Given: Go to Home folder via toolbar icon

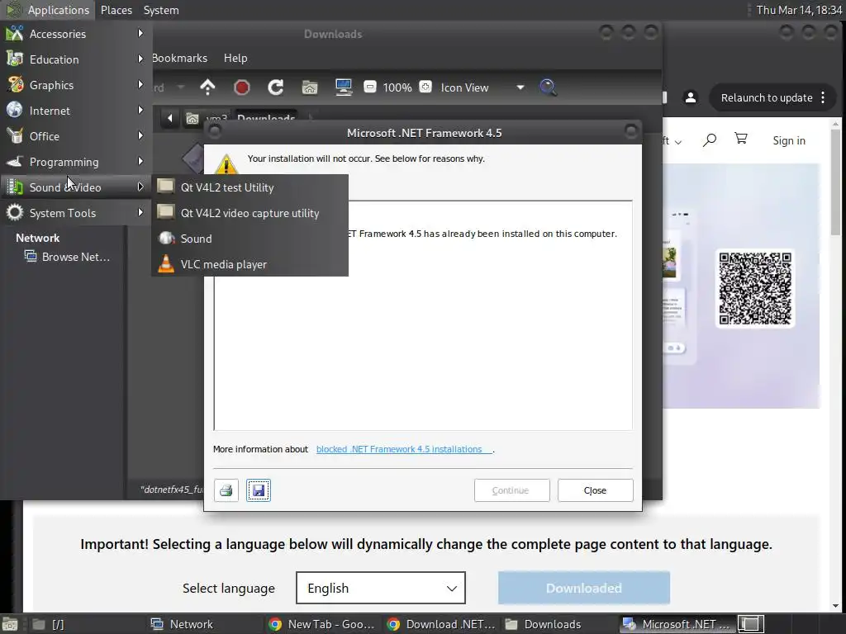Looking at the screenshot, I should click(x=310, y=88).
